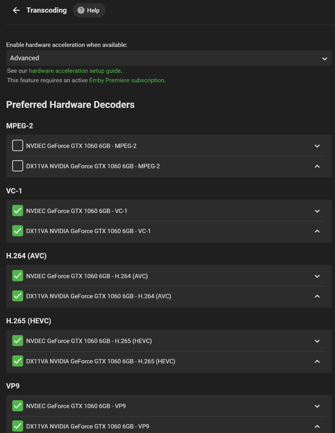The height and width of the screenshot is (433, 335).
Task: Click up arrow on DX11VA VC-1 row
Action: pos(317,231)
